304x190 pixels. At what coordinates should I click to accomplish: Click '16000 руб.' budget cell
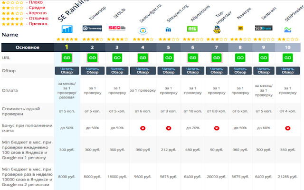tap(117, 177)
